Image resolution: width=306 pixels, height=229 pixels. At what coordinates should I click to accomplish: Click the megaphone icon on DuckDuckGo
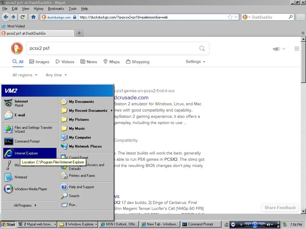point(276,49)
